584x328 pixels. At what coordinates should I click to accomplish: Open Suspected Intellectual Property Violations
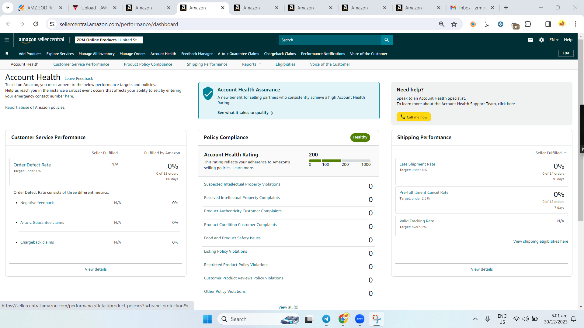[x=242, y=184]
